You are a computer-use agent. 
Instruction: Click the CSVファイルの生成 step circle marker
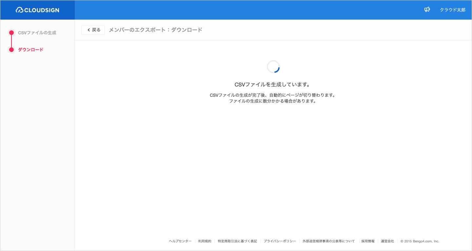tap(11, 33)
